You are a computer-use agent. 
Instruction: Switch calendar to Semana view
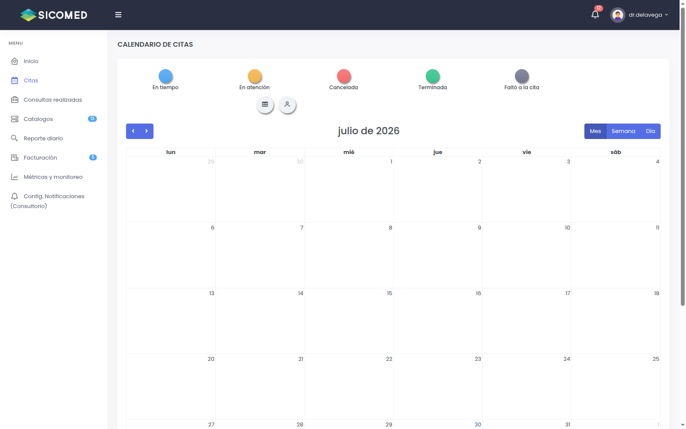click(623, 131)
